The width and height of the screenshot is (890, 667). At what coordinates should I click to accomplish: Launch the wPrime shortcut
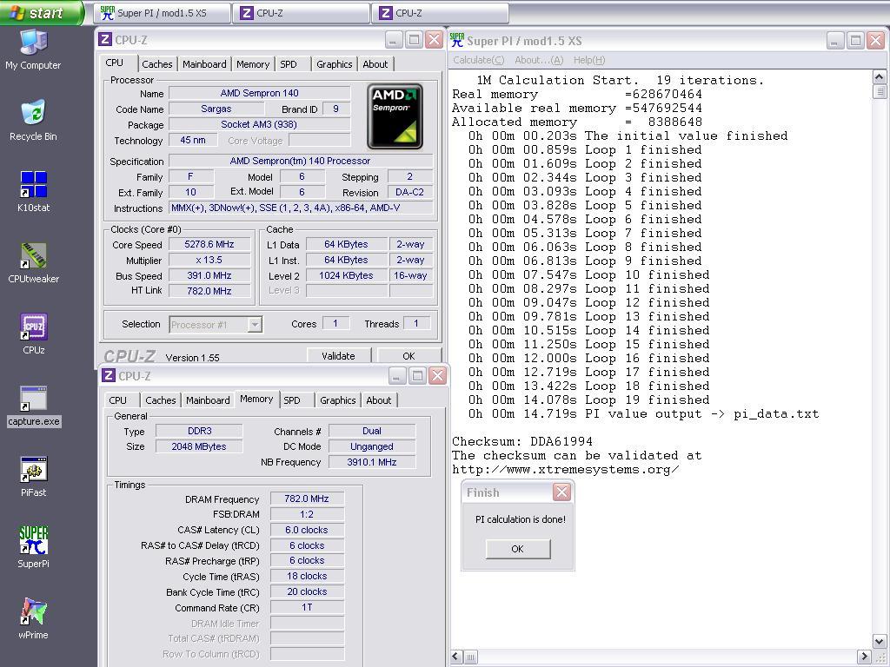(34, 618)
